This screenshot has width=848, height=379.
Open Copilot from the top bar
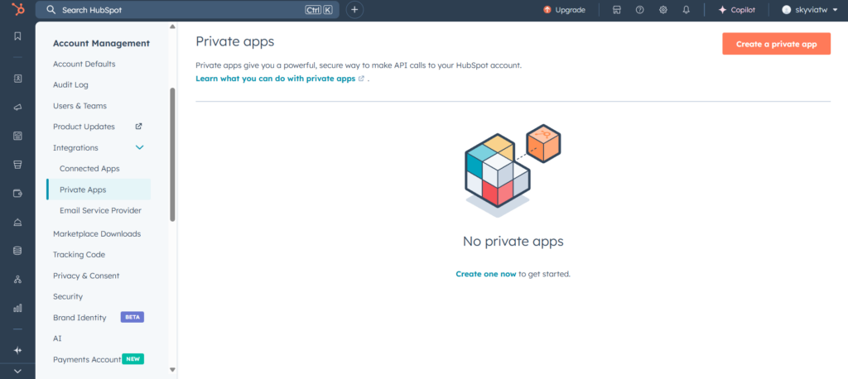(x=736, y=10)
